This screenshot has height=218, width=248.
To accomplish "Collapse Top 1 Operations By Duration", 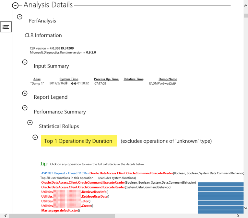I will (x=35, y=137).
